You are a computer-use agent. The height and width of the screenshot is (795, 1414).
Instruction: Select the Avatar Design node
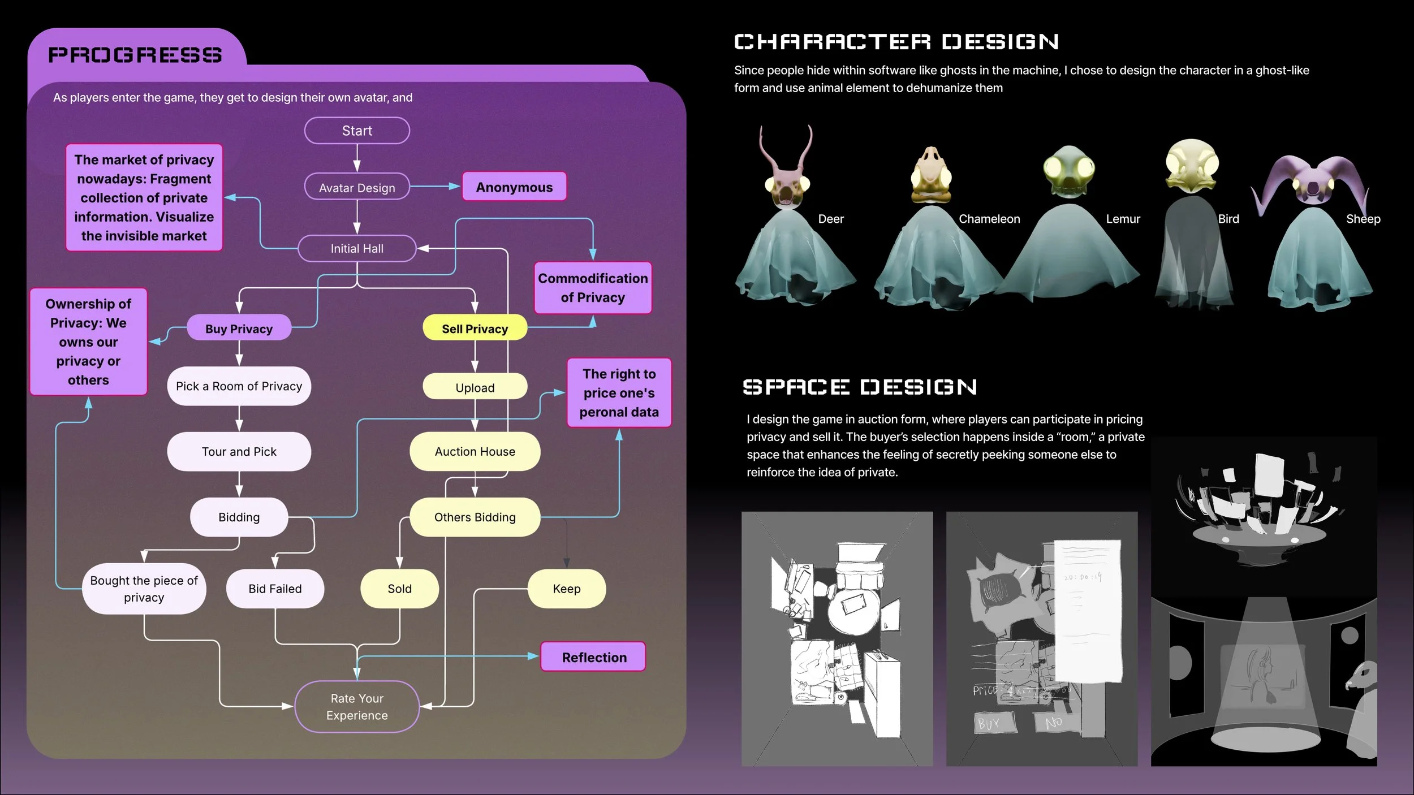pyautogui.click(x=357, y=187)
